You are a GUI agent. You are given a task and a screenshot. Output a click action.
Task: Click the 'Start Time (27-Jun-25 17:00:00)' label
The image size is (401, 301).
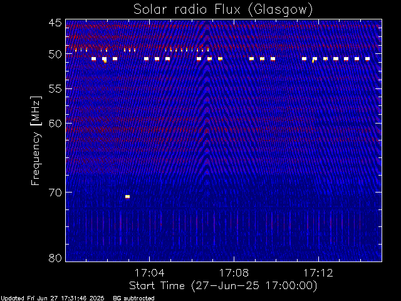[x=223, y=286]
